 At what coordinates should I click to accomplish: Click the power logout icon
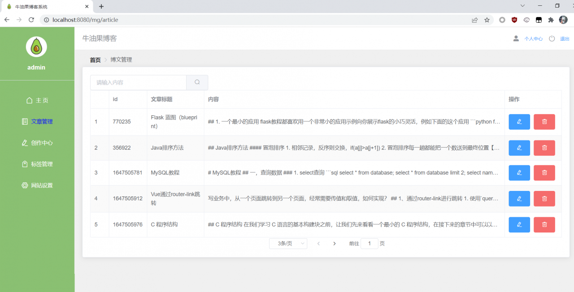coord(552,38)
